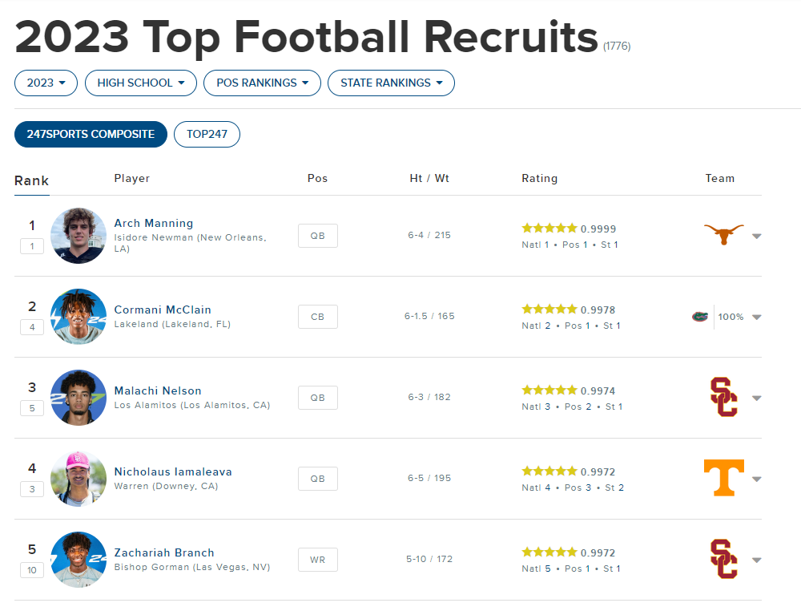Screen dimensions: 801x611
Task: Open Nicholaus Iamaleava's player page link
Action: point(173,471)
